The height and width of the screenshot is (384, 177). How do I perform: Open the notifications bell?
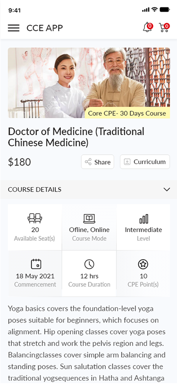pyautogui.click(x=148, y=27)
